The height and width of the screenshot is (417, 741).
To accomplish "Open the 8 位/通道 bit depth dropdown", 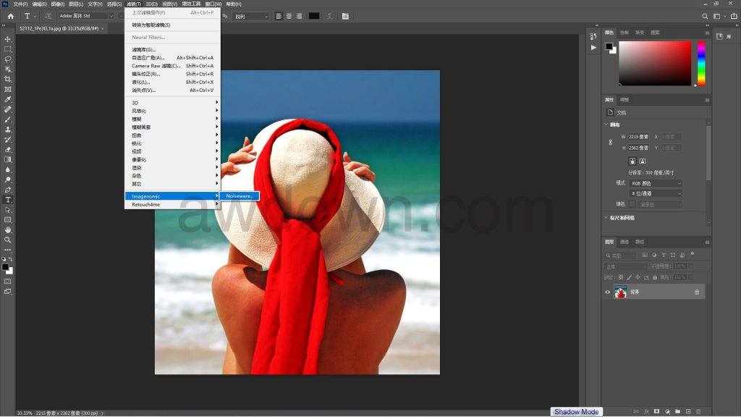I will coord(656,193).
